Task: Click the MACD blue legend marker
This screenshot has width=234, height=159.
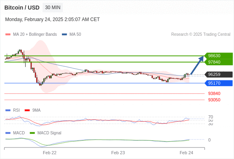Action: tap(8, 133)
